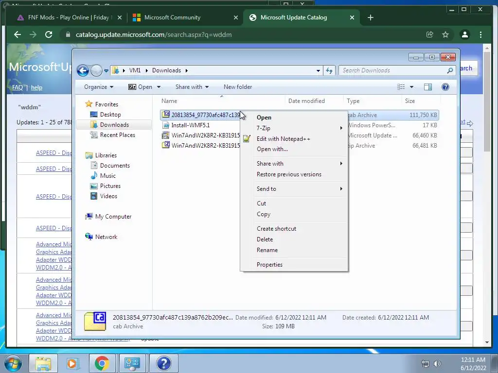This screenshot has height=373, width=498.
Task: Select Favorites in the navigation pane
Action: (107, 104)
